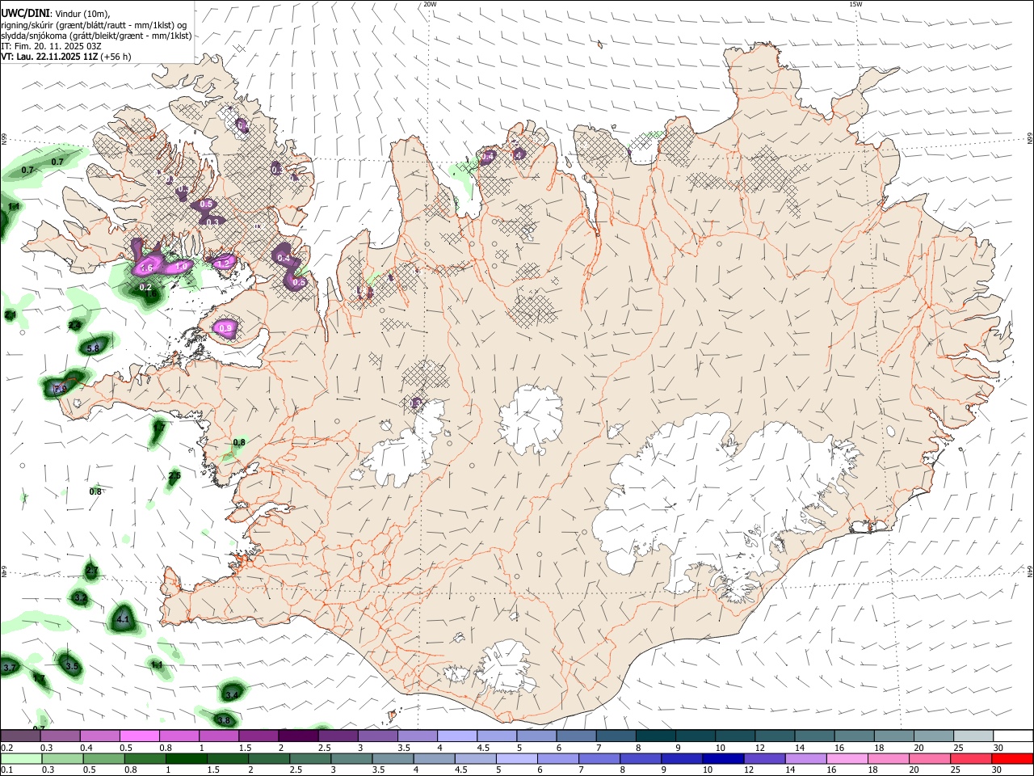The width and height of the screenshot is (1034, 776).
Task: Select the init time line 'IT: Fim. 20. 11. 2025 03Z'
Action: click(x=51, y=46)
